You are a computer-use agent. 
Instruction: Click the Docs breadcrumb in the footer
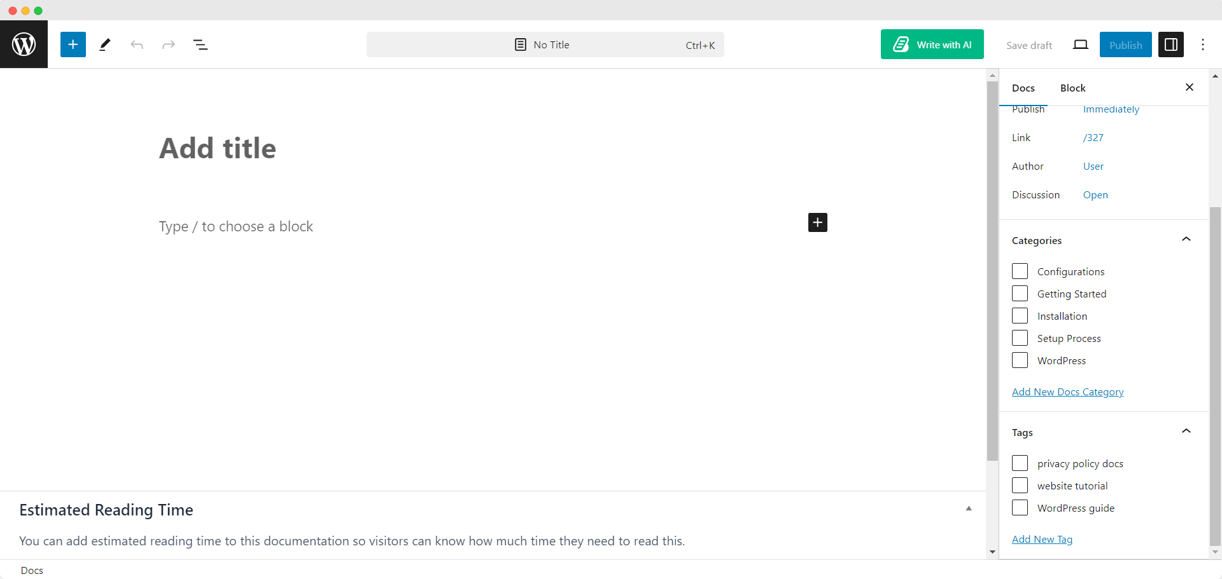pyautogui.click(x=32, y=570)
